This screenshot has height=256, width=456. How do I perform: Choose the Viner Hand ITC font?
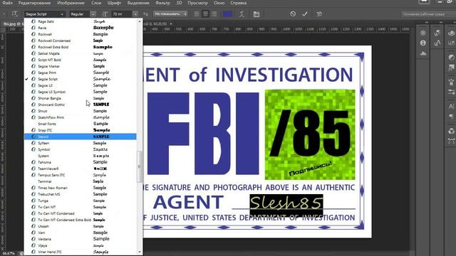(x=81, y=252)
